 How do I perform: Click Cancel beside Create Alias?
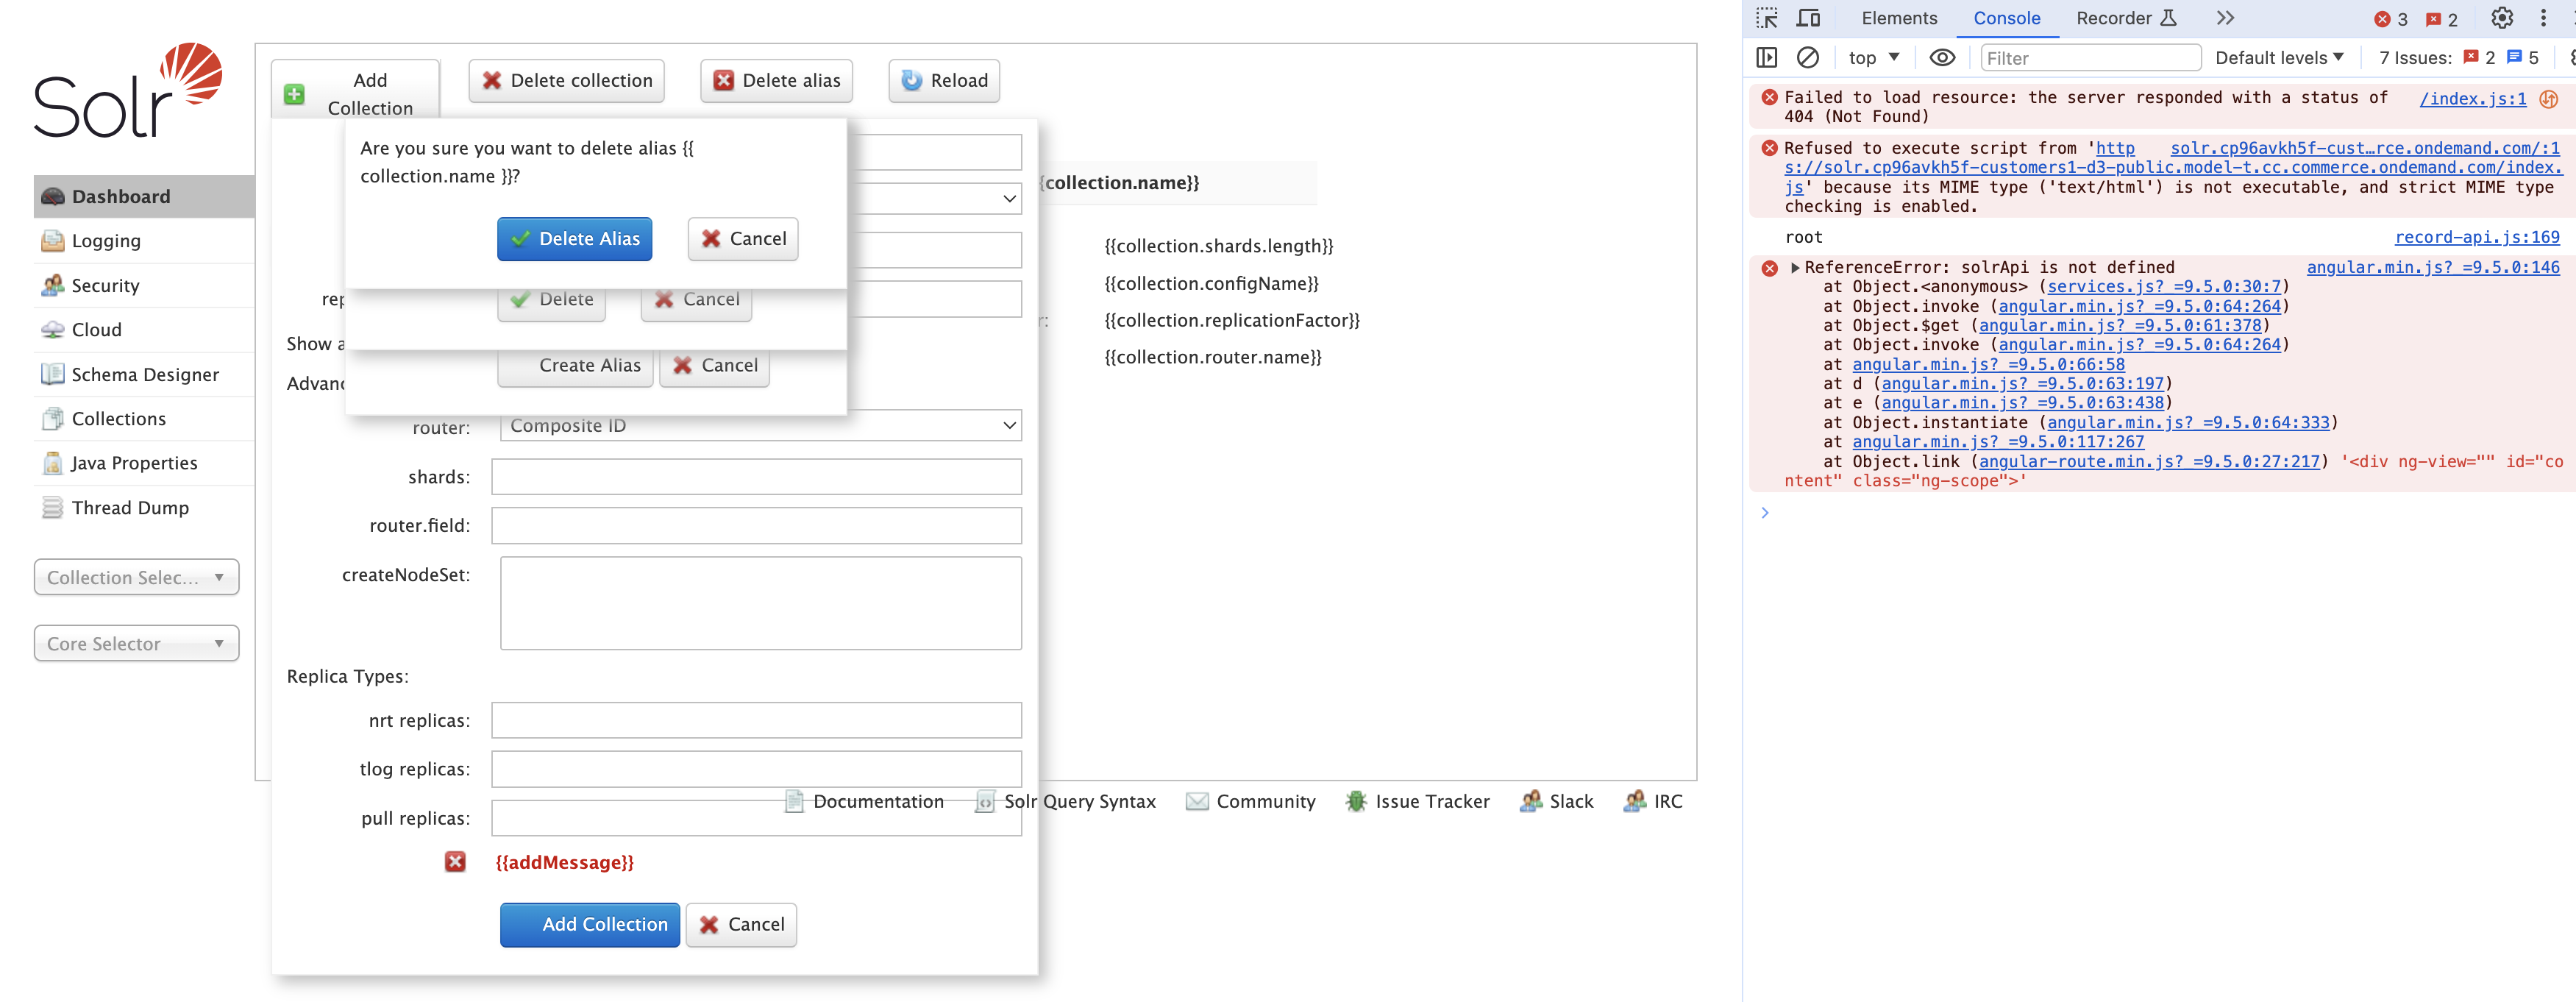(715, 366)
